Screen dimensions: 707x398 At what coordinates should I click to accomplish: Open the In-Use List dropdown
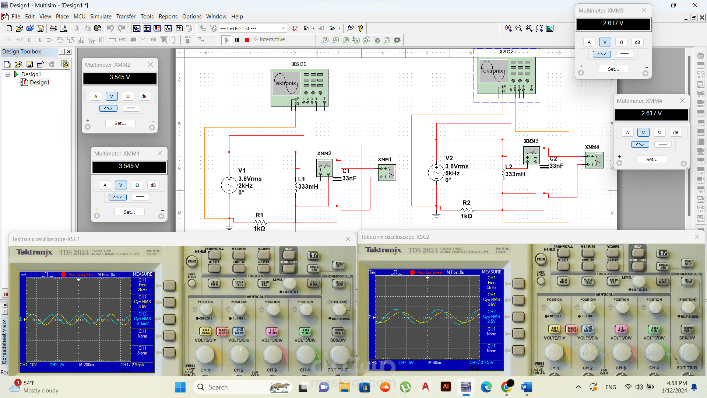point(283,28)
